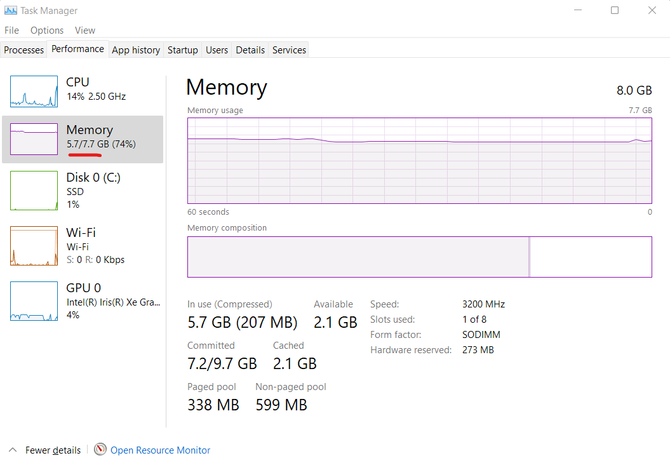Switch to the Users tab
Image resolution: width=670 pixels, height=465 pixels.
click(217, 50)
